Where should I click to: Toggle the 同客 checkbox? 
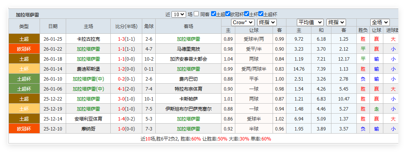coord(196,14)
